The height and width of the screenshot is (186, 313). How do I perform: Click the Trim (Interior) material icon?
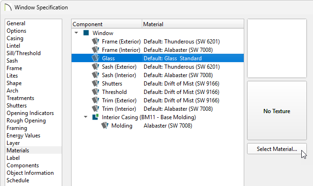[95, 109]
